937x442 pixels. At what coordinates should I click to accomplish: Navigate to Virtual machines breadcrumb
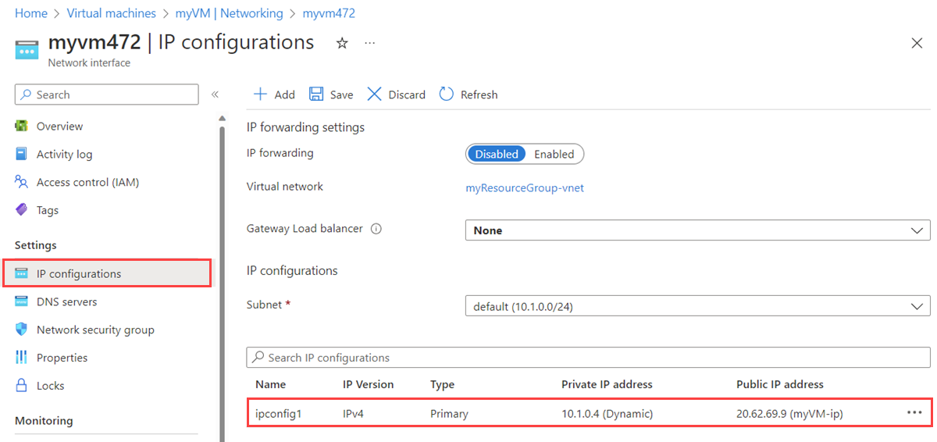(x=111, y=13)
